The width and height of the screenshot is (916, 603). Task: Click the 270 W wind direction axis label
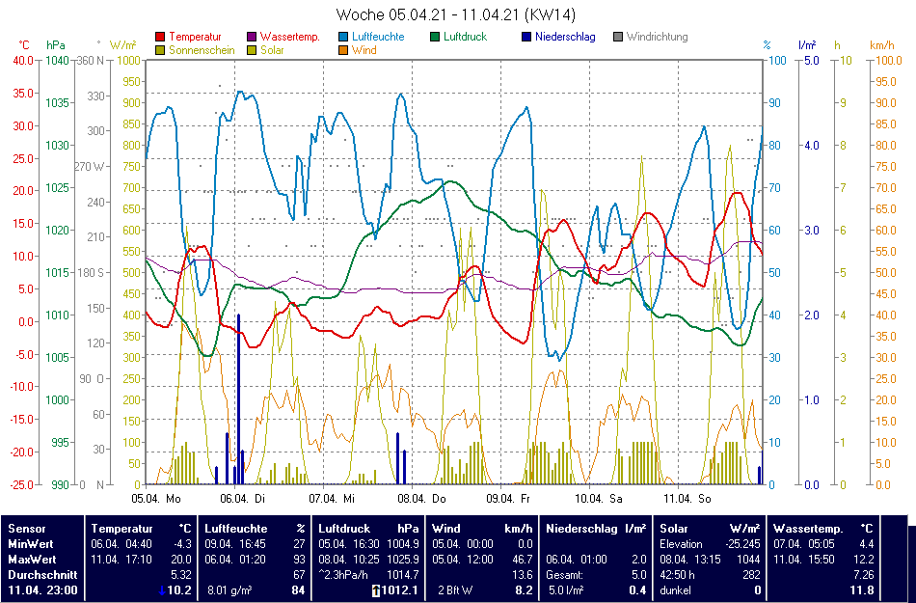tap(90, 167)
